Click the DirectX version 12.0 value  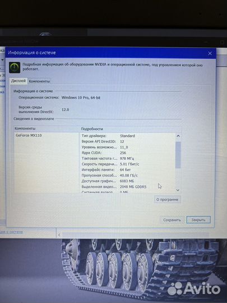tap(65, 109)
